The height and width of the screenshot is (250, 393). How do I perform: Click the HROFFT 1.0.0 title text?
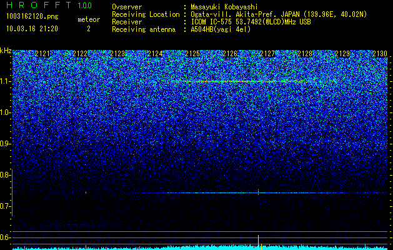[x=49, y=5]
